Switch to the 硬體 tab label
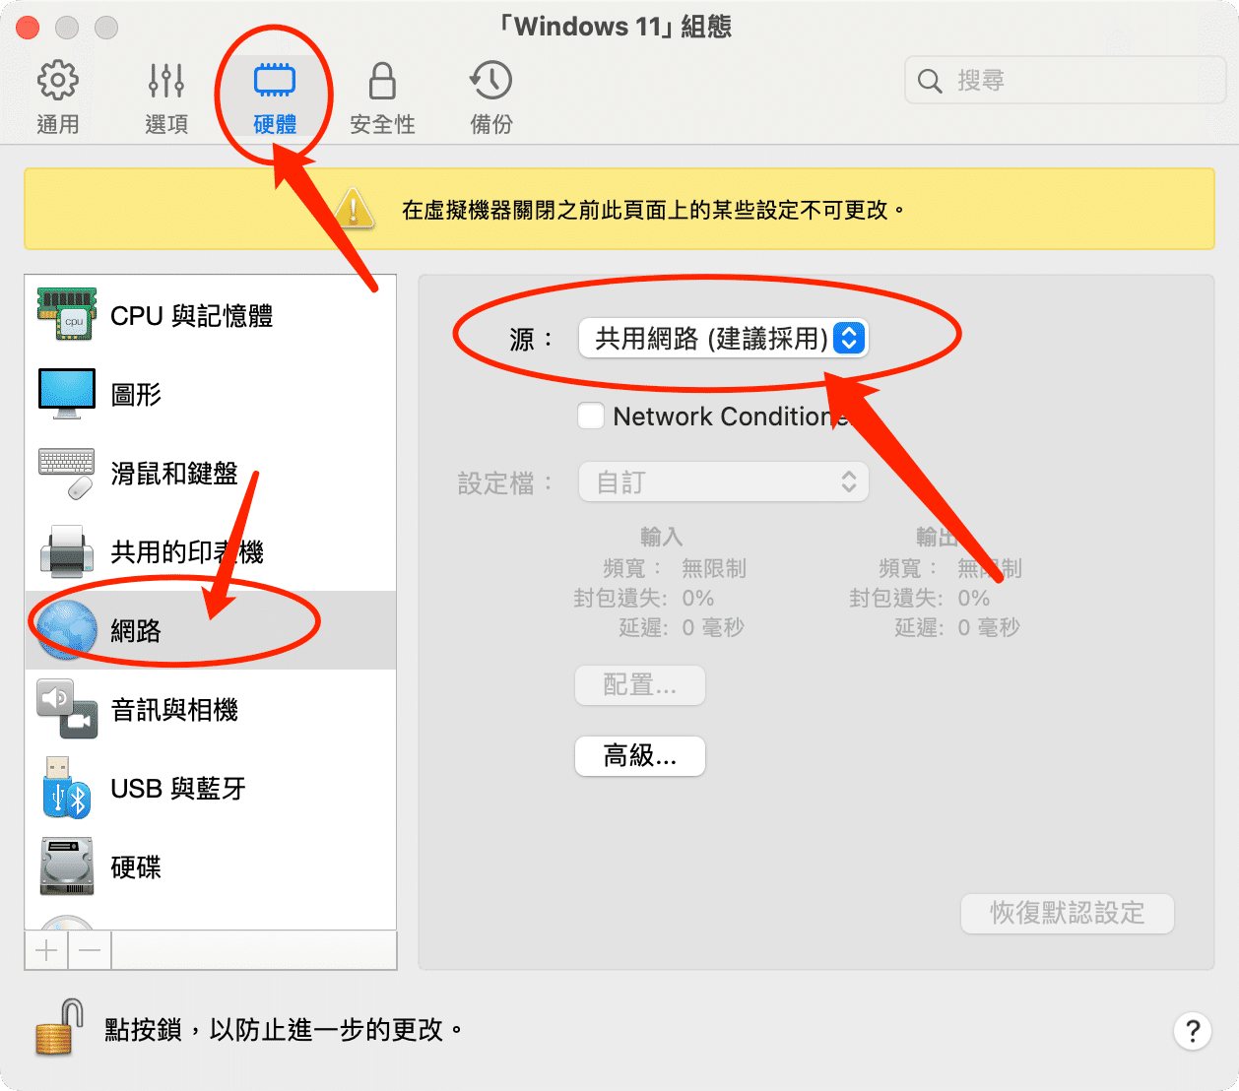This screenshot has height=1091, width=1239. [x=275, y=125]
